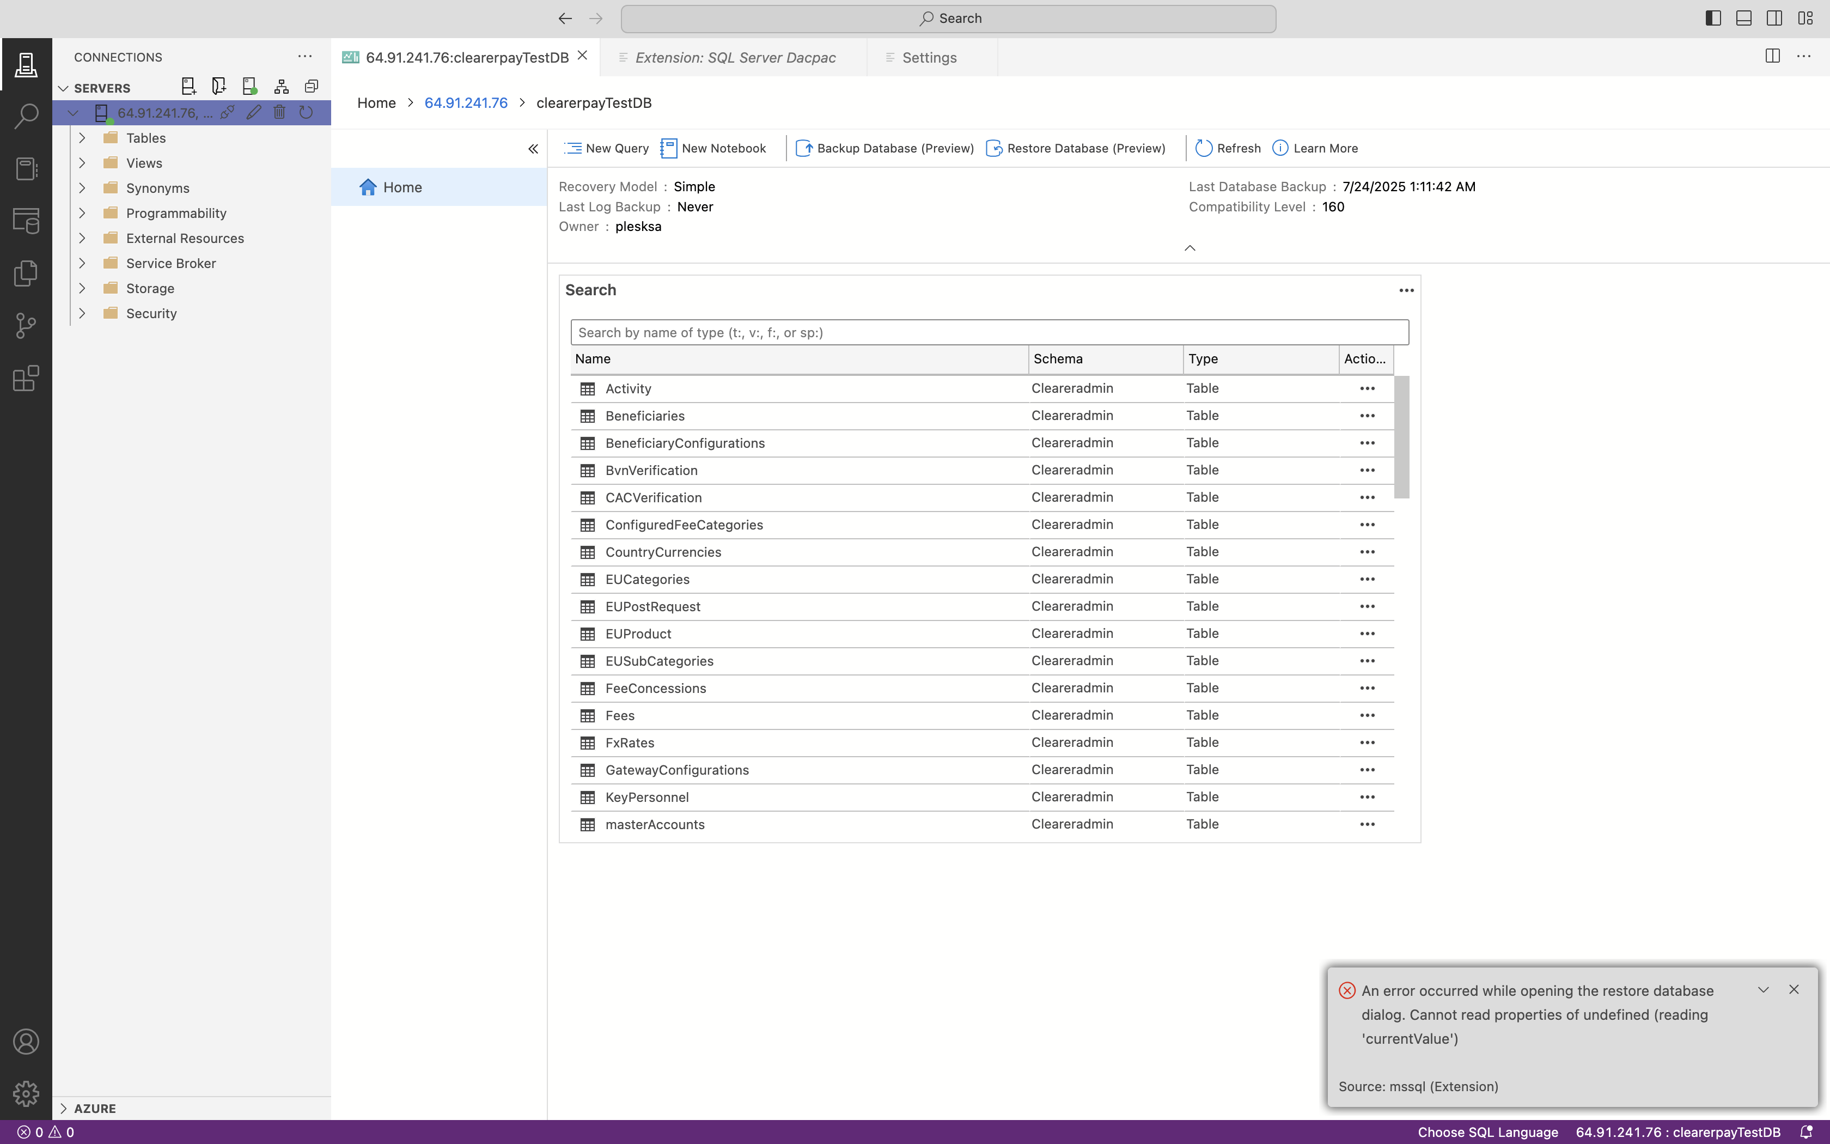Open editor more actions ellipsis at top right
This screenshot has height=1144, width=1830.
[1803, 56]
